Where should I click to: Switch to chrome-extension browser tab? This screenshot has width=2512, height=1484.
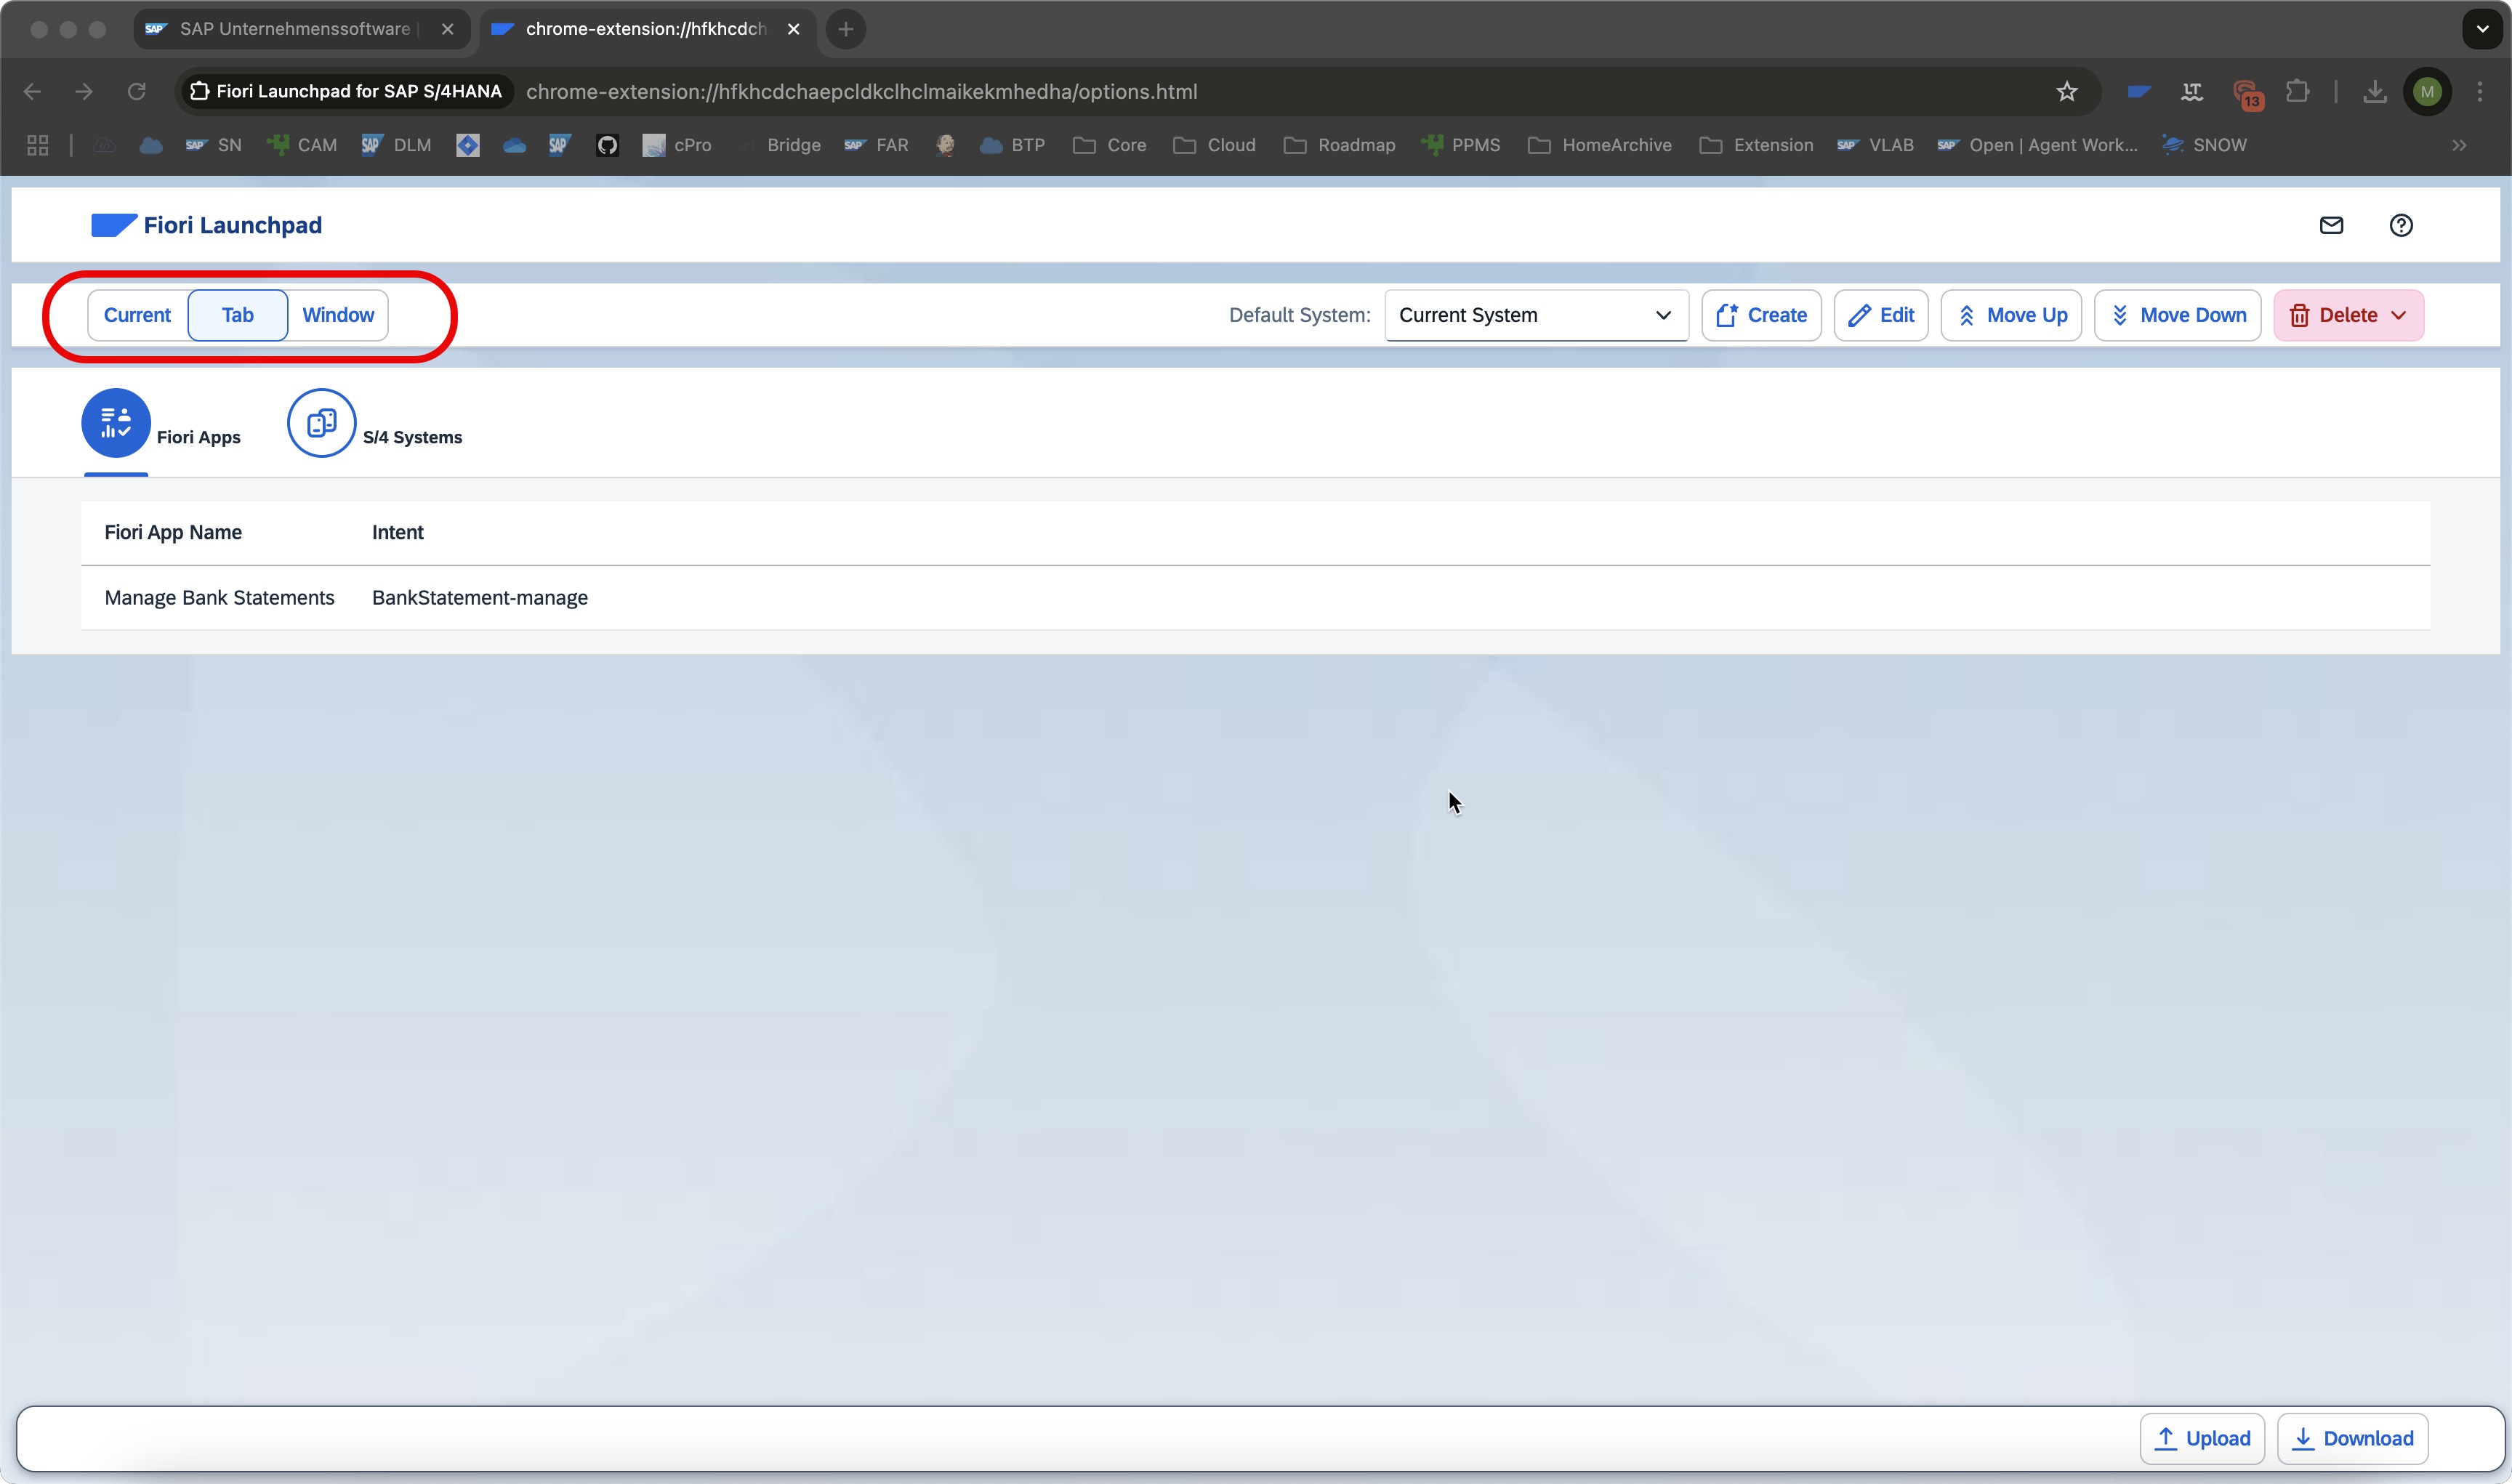647,29
